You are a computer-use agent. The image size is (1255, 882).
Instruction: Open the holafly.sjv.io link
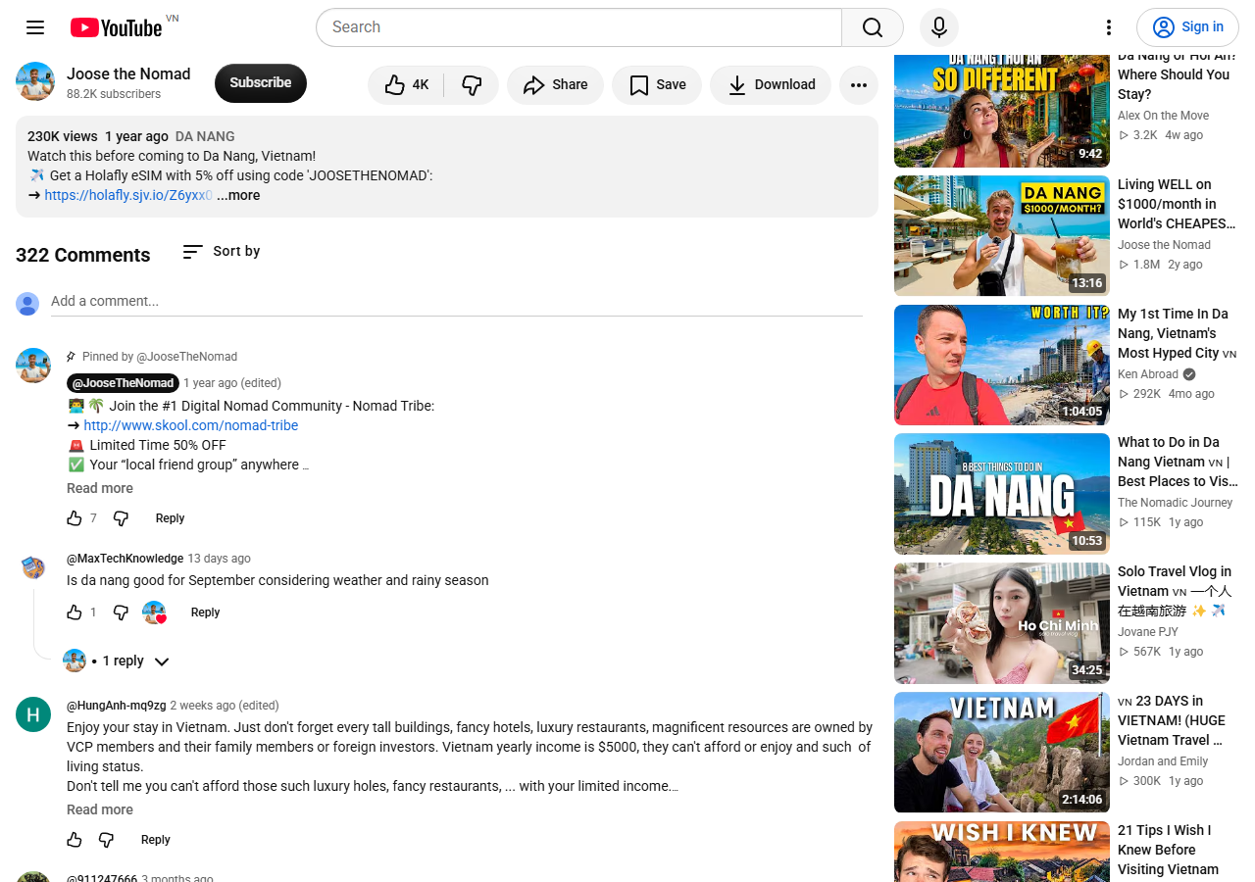coord(128,195)
